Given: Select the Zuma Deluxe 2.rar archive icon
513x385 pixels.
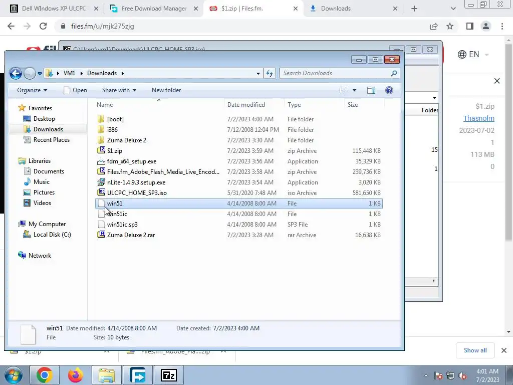Looking at the screenshot, I should [x=101, y=235].
